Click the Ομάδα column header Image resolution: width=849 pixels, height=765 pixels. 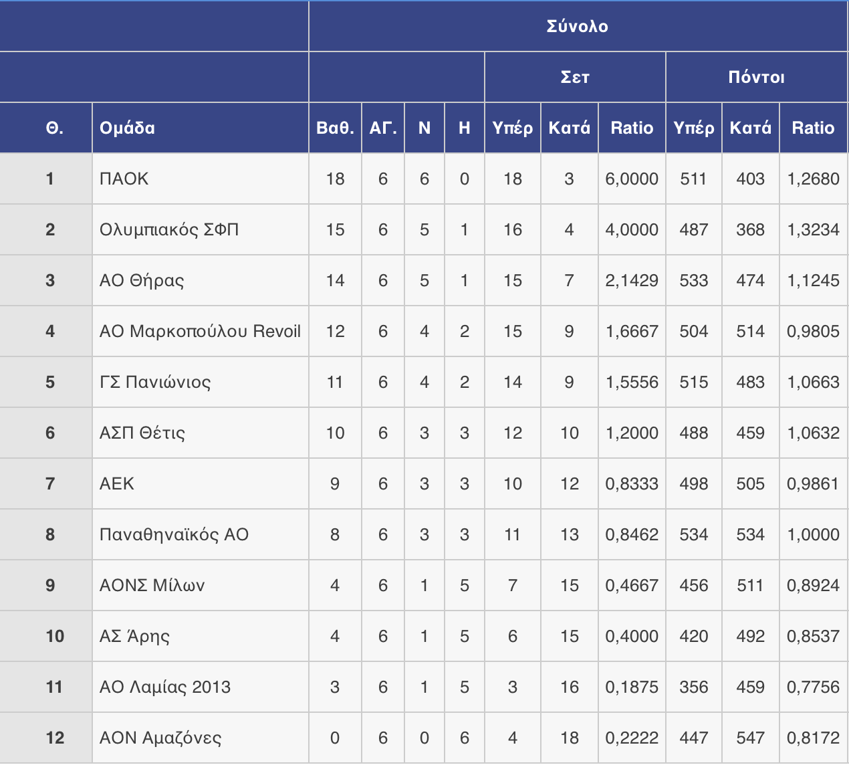127,128
